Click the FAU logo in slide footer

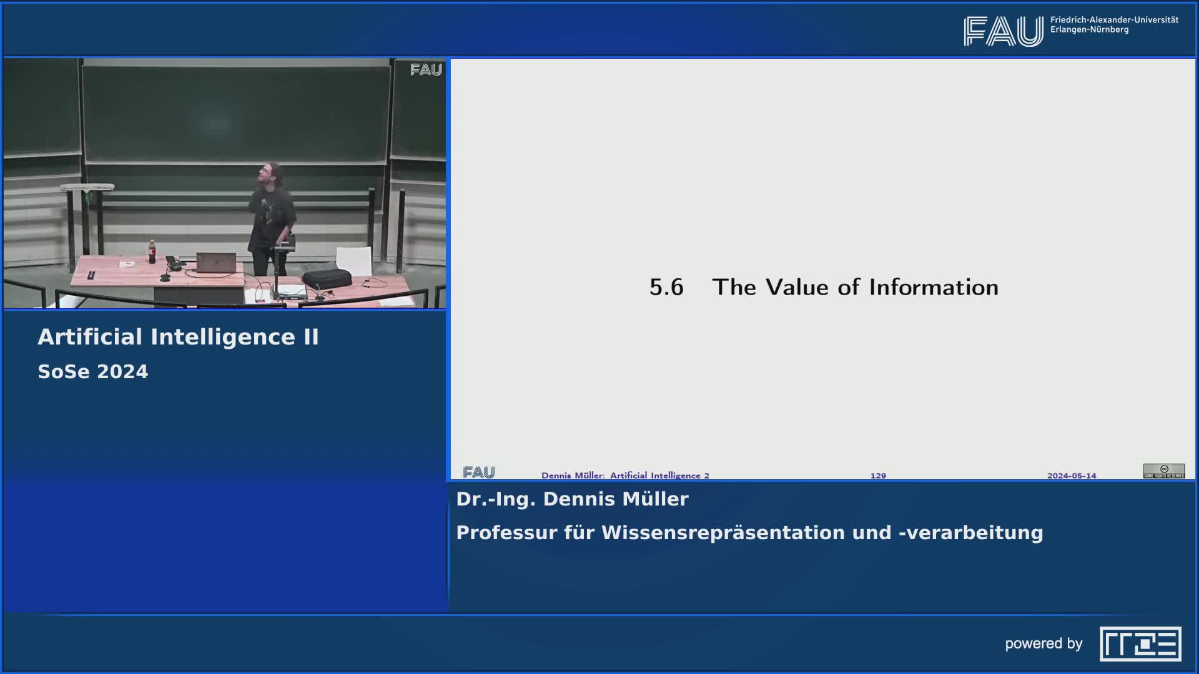point(479,472)
